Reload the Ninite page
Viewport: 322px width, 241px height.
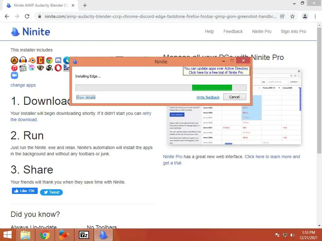point(27,16)
